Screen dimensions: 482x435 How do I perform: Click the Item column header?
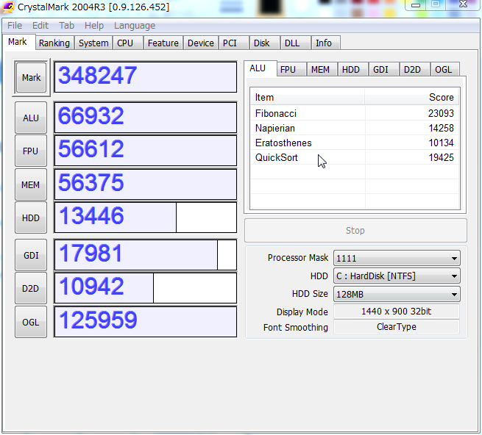point(308,97)
